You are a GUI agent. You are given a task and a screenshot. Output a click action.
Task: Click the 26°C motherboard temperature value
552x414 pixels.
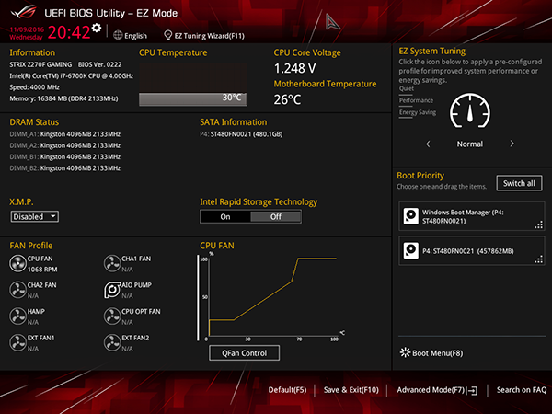(287, 99)
